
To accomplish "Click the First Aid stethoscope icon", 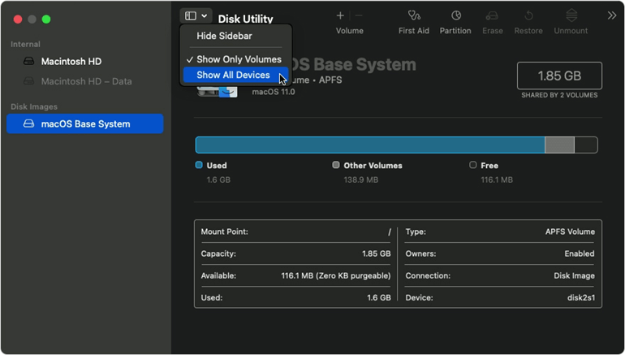I will click(414, 15).
